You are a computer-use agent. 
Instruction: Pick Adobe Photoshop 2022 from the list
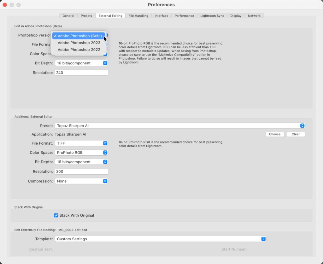click(79, 50)
